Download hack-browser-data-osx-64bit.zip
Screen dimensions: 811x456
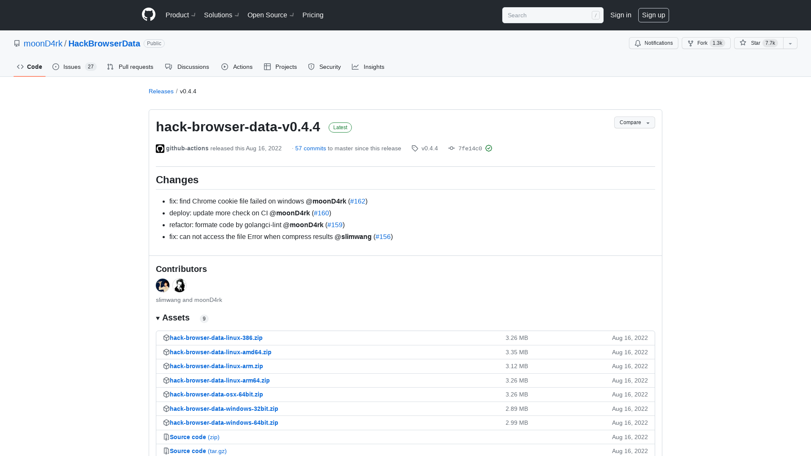(216, 394)
